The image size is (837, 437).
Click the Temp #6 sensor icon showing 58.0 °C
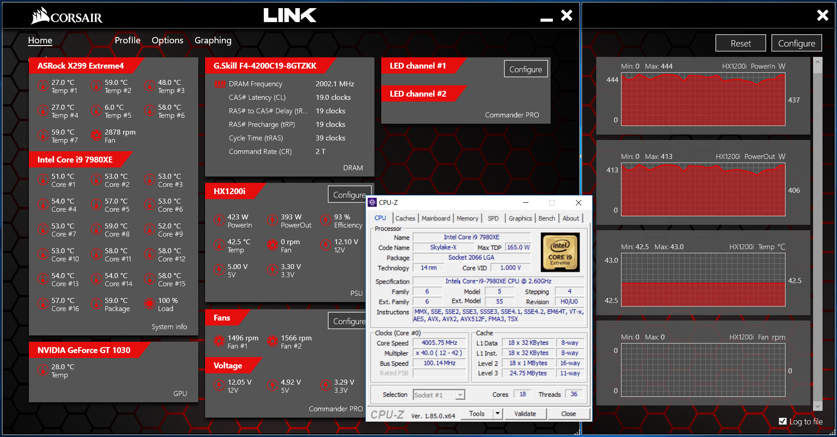pyautogui.click(x=150, y=111)
